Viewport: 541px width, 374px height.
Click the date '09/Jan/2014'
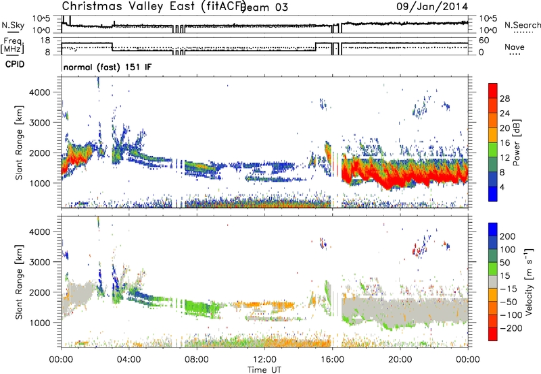(432, 7)
